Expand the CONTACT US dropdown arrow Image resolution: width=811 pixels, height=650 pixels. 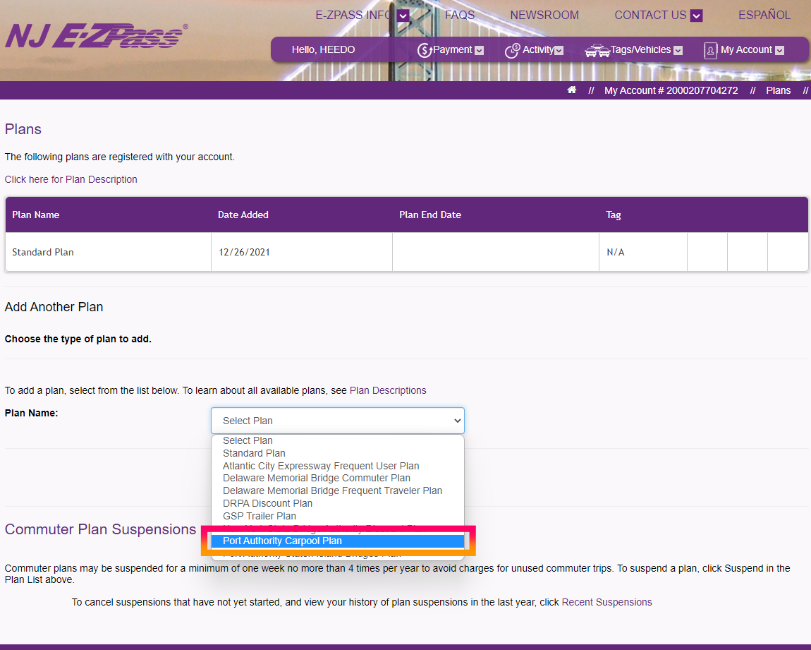click(696, 16)
